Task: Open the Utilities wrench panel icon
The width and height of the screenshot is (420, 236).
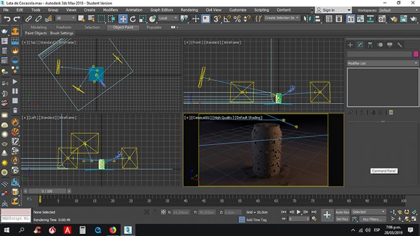Action: click(x=400, y=45)
